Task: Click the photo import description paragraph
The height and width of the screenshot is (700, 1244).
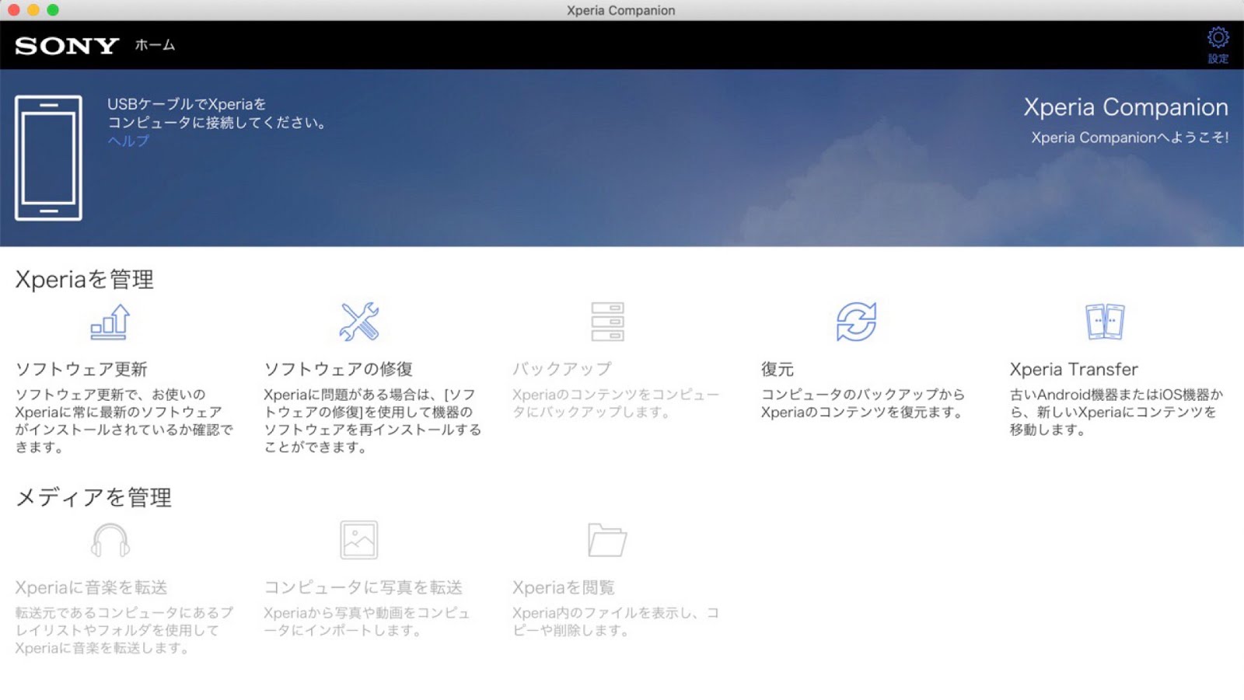Action: point(367,622)
